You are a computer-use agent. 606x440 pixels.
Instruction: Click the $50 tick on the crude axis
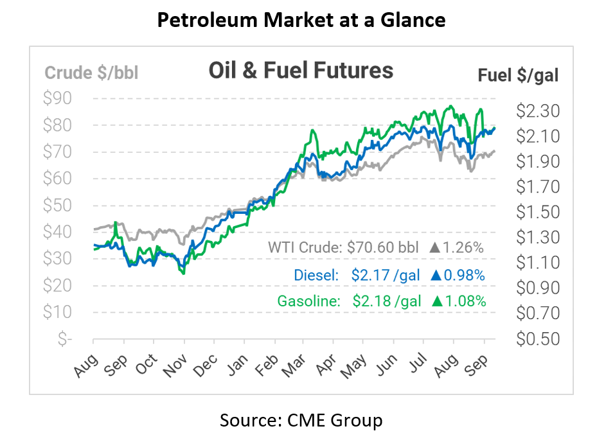(58, 206)
